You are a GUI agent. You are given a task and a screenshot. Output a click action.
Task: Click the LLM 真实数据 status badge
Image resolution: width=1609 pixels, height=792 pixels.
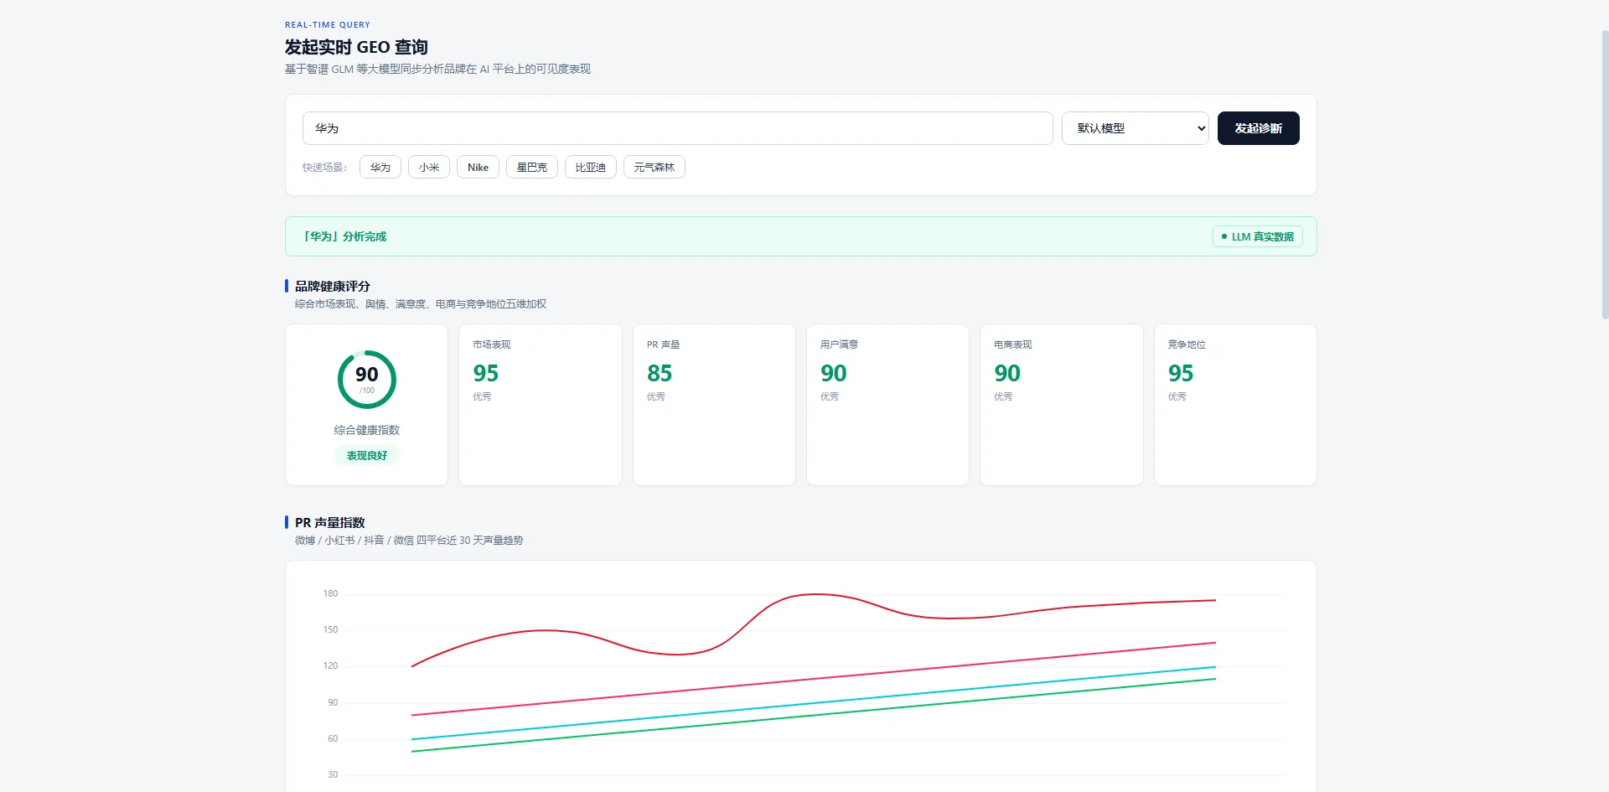(x=1257, y=236)
